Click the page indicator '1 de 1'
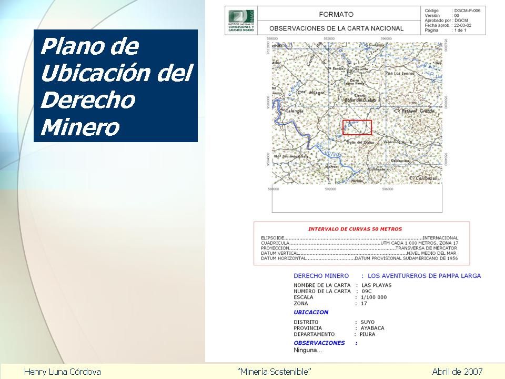 [x=460, y=30]
